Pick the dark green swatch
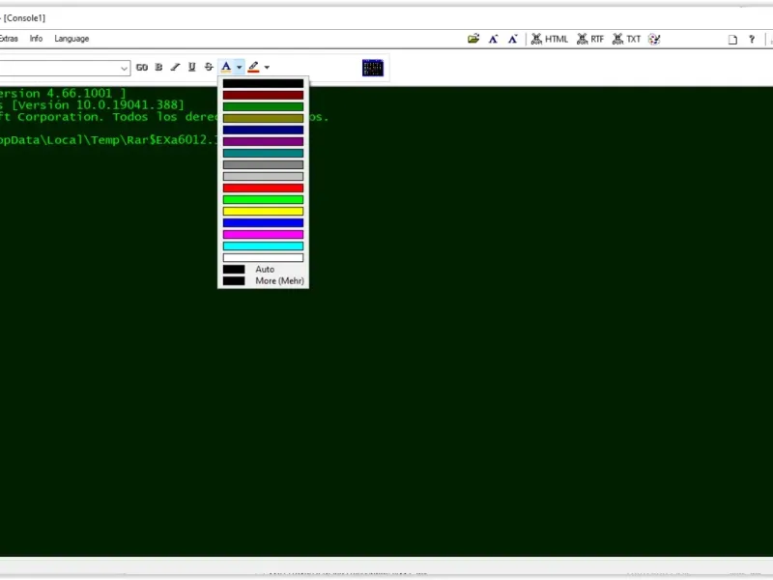The image size is (773, 580). point(263,106)
